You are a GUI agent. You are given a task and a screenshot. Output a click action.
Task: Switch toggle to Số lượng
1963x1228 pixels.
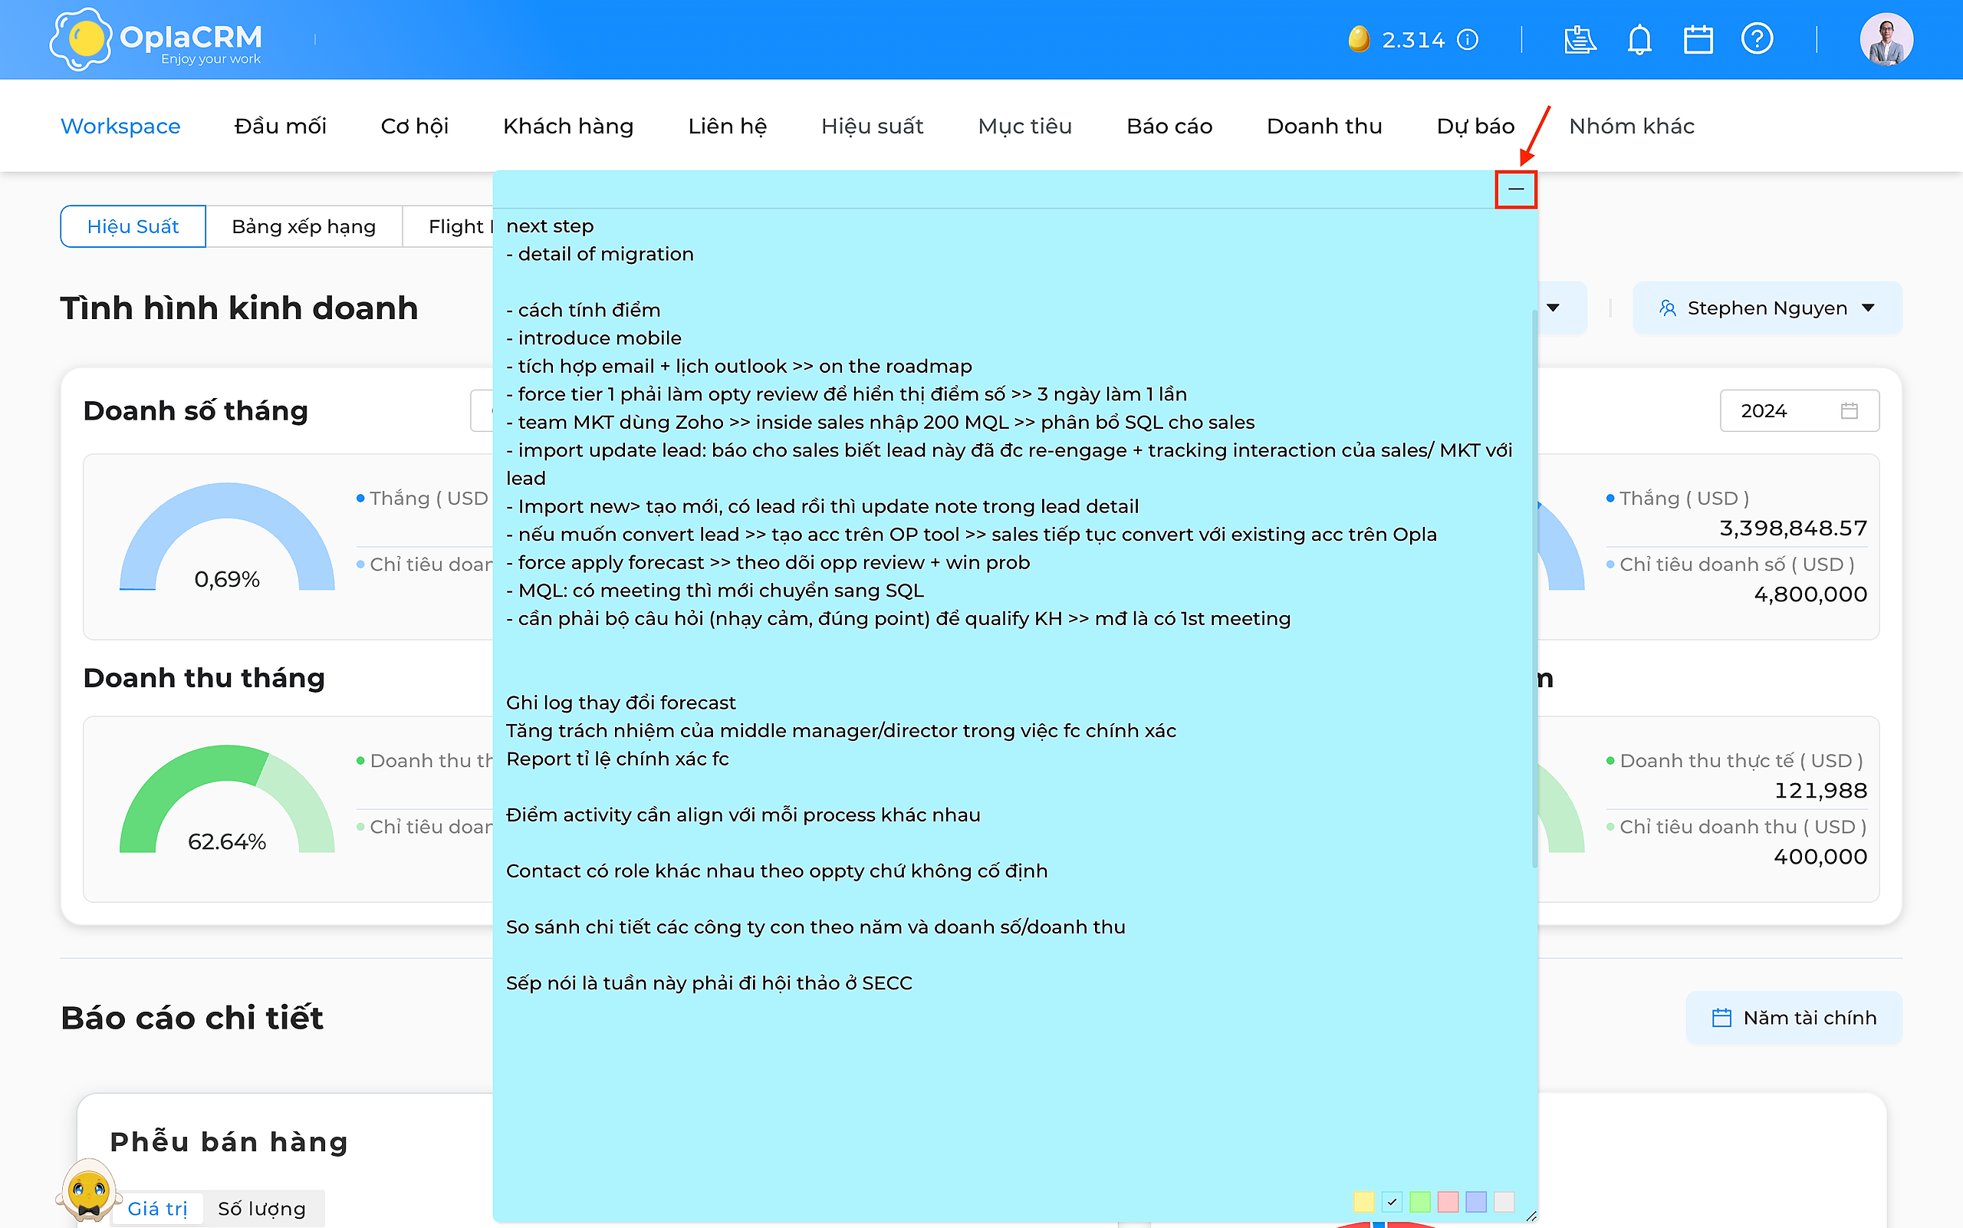(261, 1209)
